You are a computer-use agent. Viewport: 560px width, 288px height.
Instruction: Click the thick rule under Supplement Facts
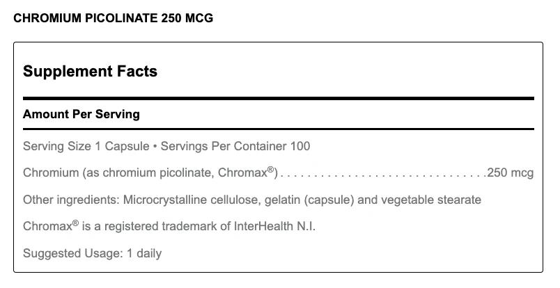(279, 98)
